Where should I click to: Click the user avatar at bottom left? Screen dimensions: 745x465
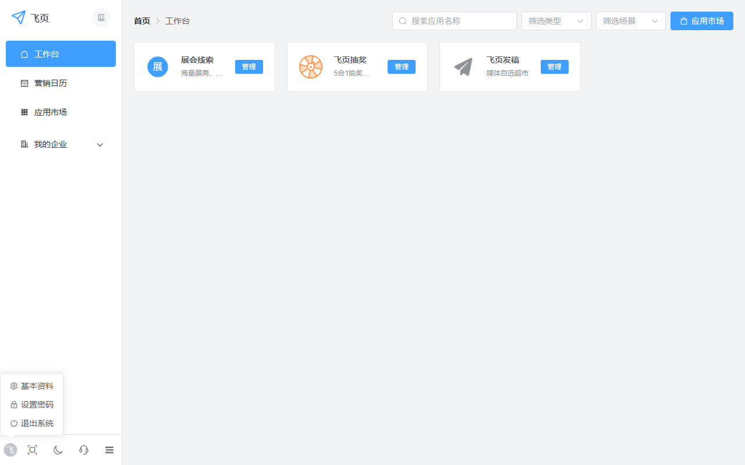tap(10, 449)
